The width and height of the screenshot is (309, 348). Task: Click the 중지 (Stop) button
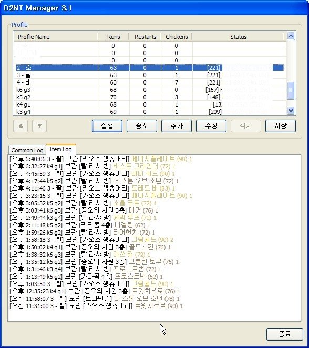pyautogui.click(x=142, y=126)
